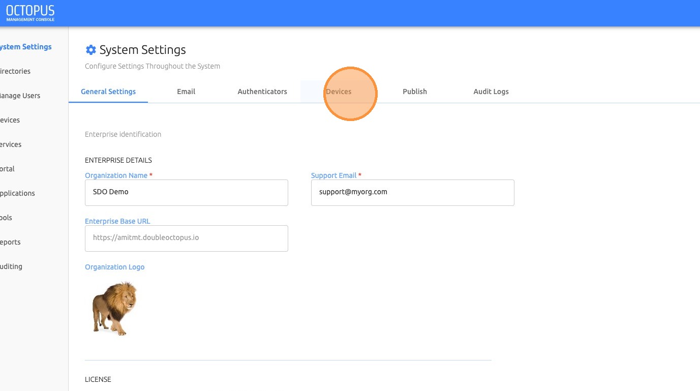
Task: Click the ENTERPRISE DETAILS heading
Action: (118, 160)
